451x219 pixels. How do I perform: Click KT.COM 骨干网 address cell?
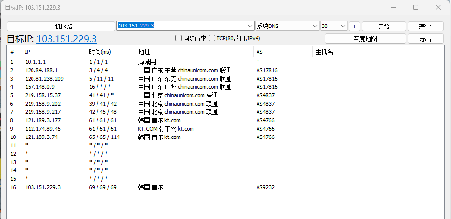[166, 129]
